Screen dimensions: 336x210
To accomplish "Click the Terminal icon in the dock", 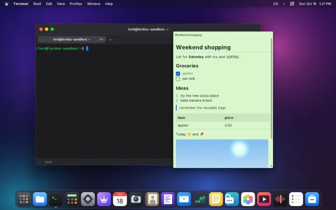I will click(x=56, y=199).
